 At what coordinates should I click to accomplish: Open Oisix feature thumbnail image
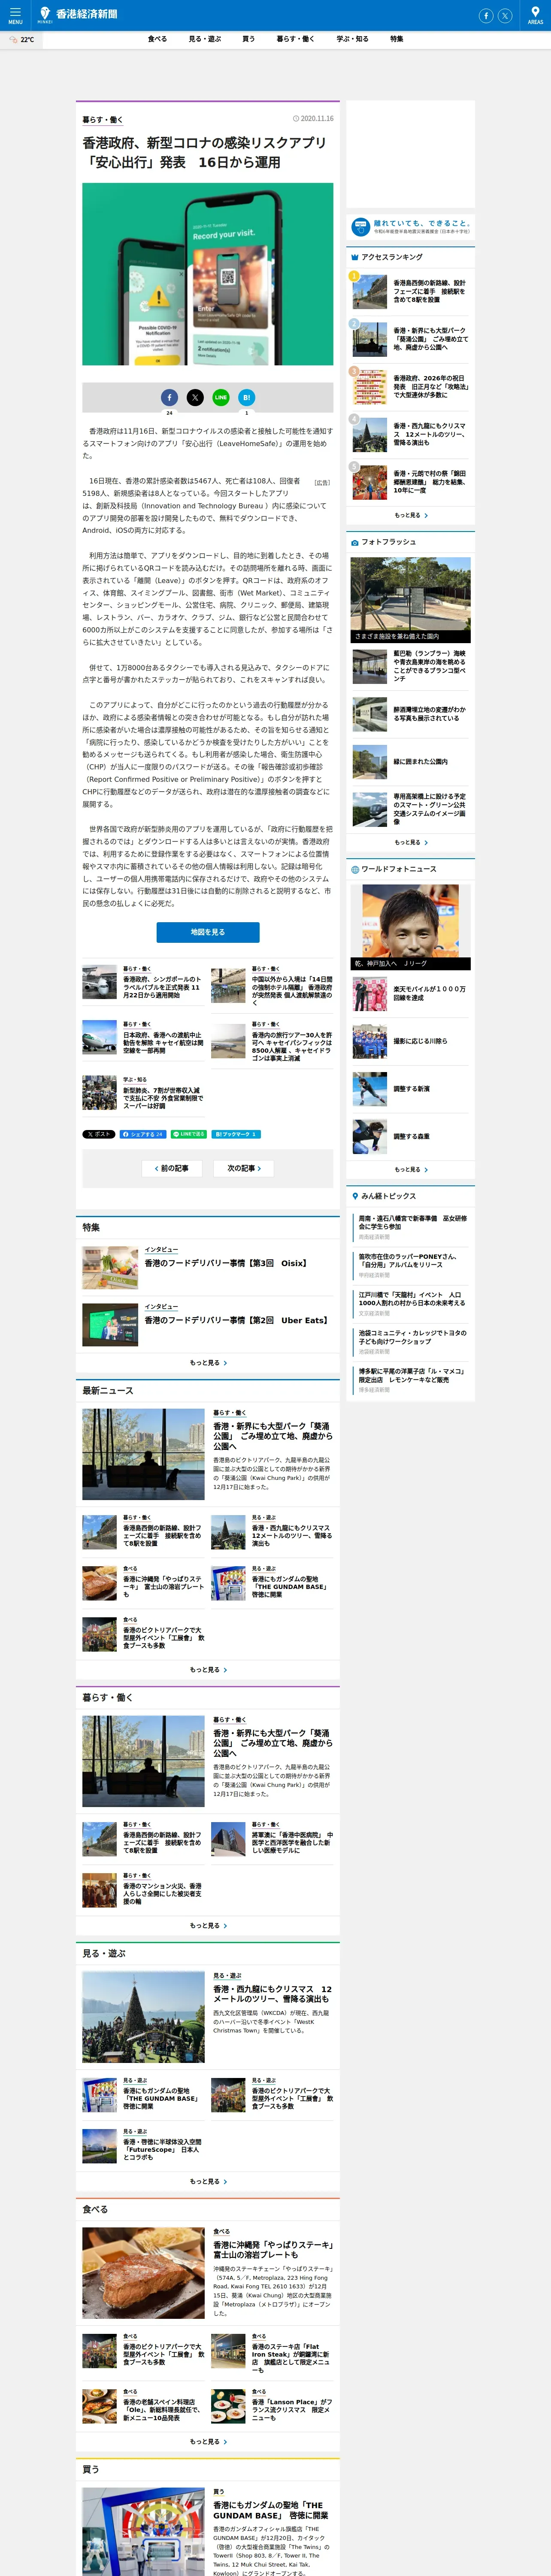[x=110, y=1267]
